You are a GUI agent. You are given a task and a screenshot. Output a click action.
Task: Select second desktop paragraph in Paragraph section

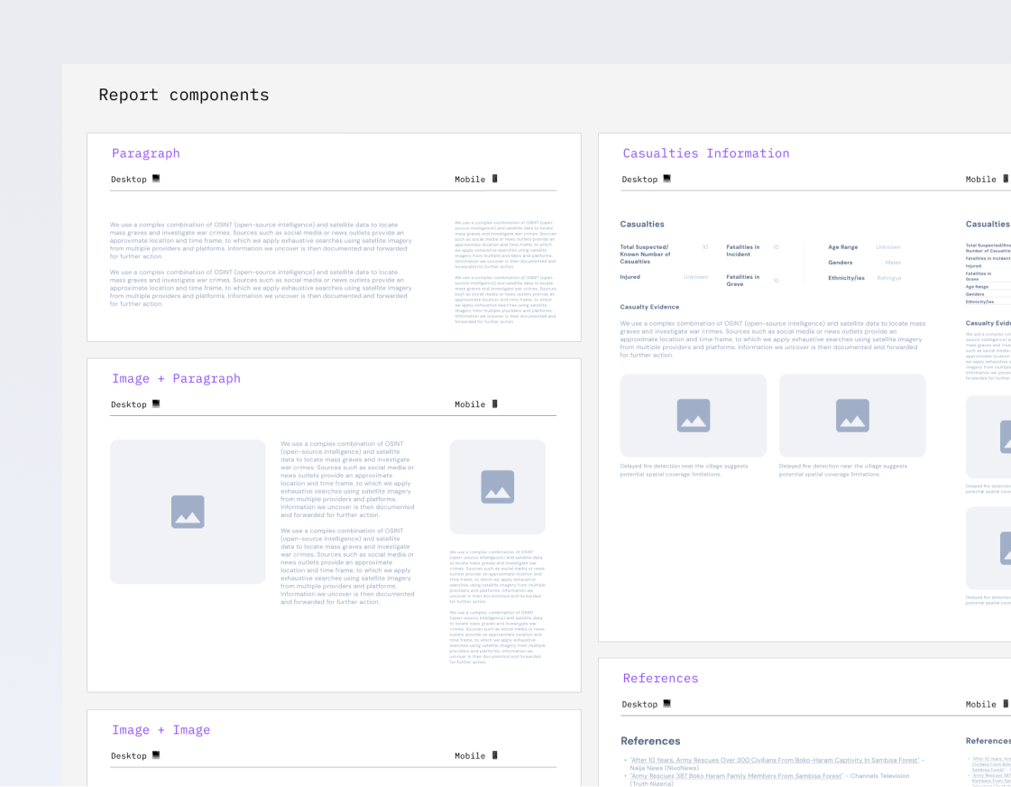coord(261,288)
